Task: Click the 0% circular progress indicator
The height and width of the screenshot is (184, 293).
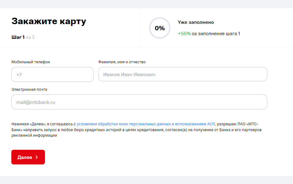Action: 160,28
